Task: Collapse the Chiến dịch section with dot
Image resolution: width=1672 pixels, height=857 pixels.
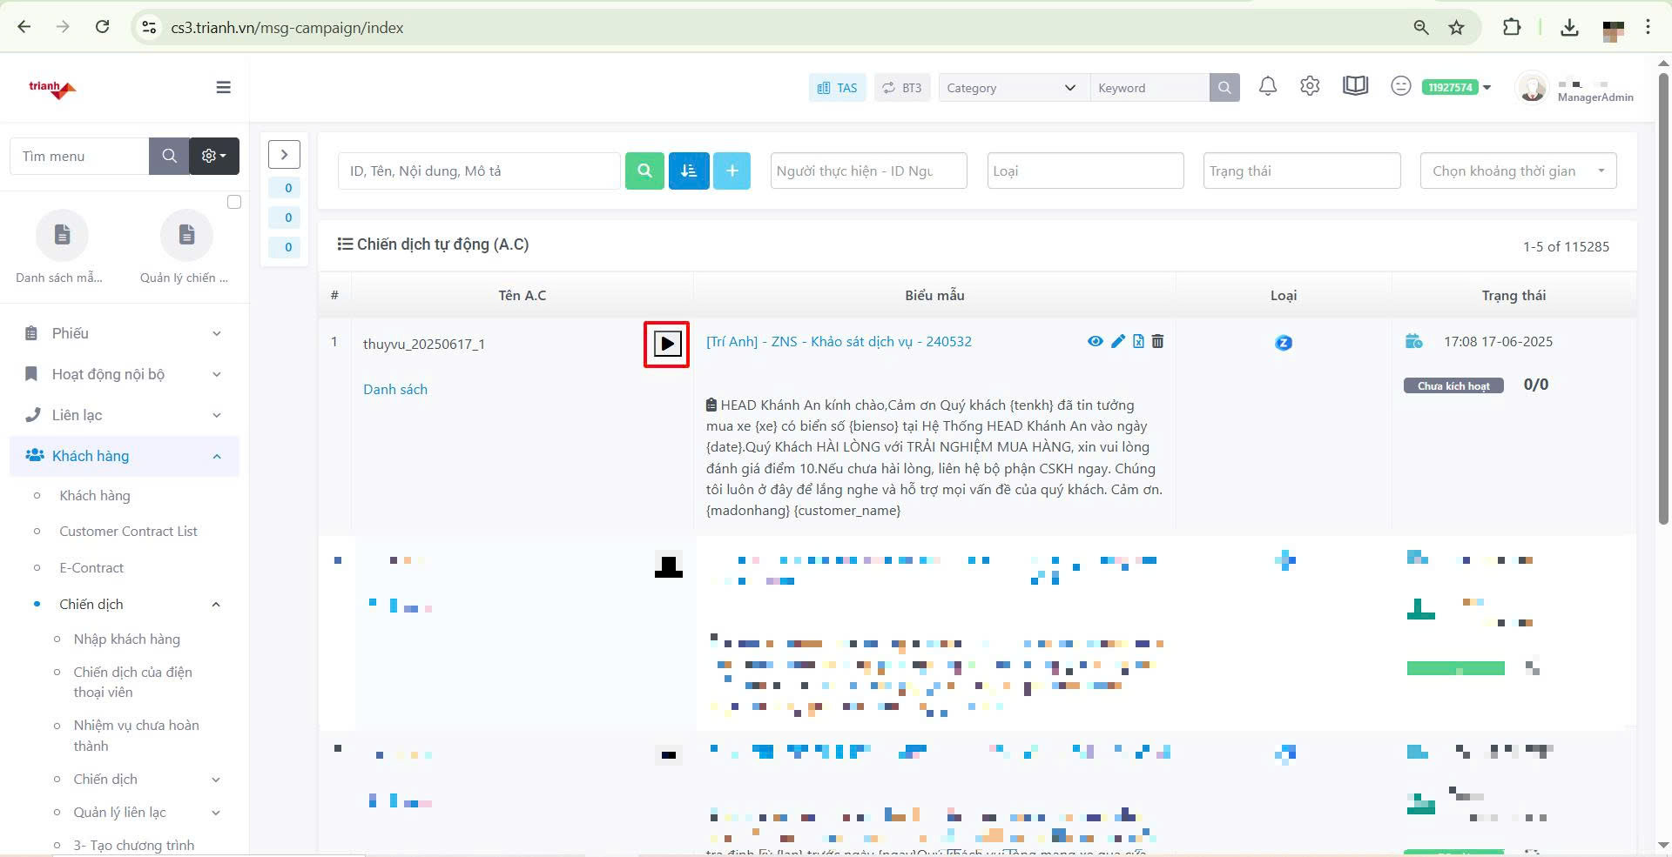Action: pyautogui.click(x=128, y=604)
